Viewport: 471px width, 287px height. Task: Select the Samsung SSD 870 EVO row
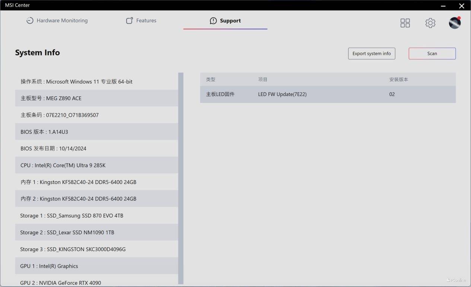click(96, 216)
